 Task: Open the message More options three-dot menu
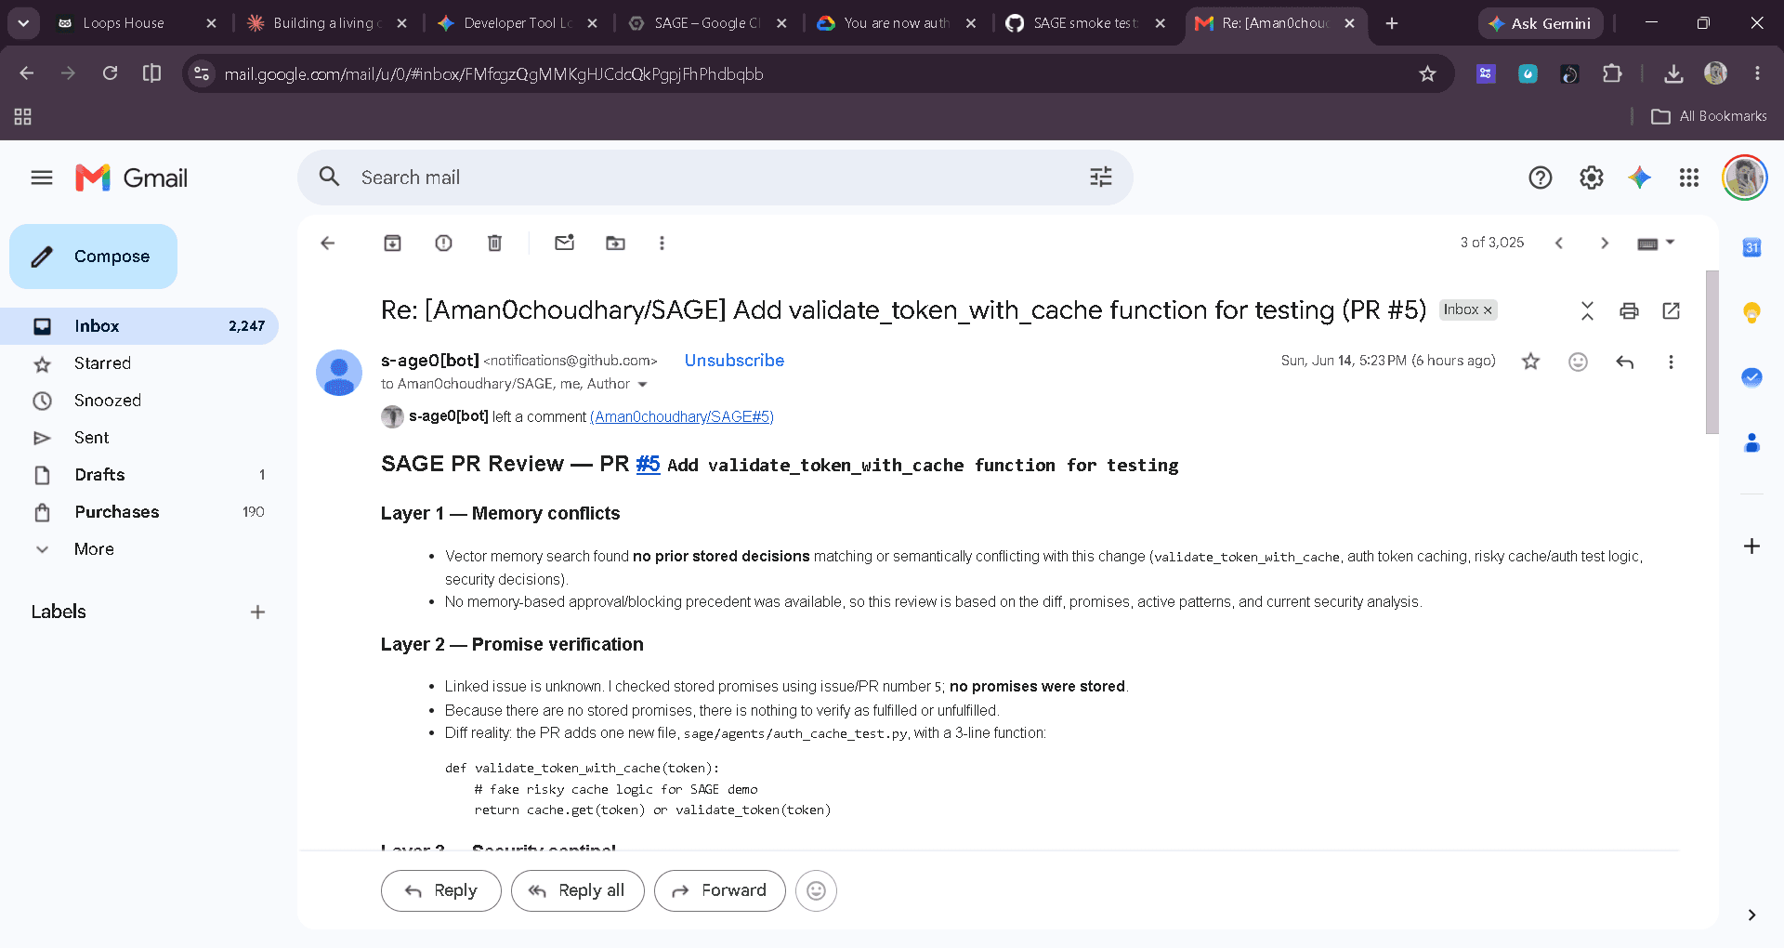(1671, 362)
